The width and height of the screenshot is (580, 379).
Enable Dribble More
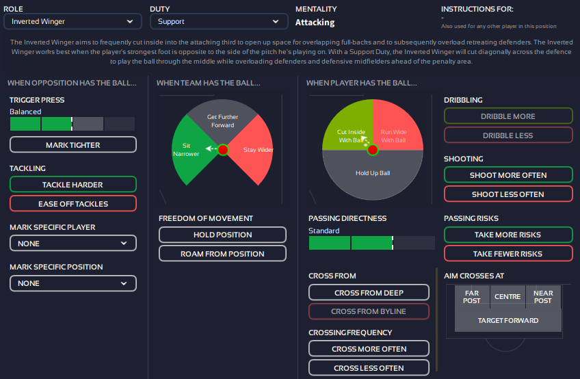pos(508,116)
